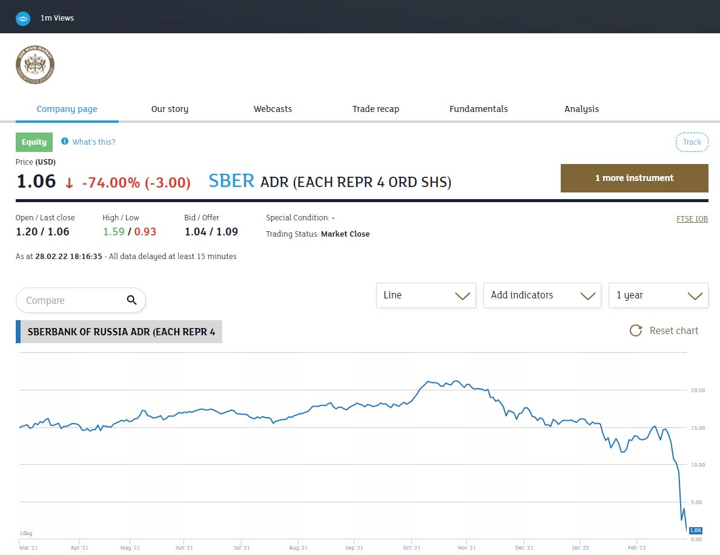Click the 1.20 / 1.06 open last close

42,231
